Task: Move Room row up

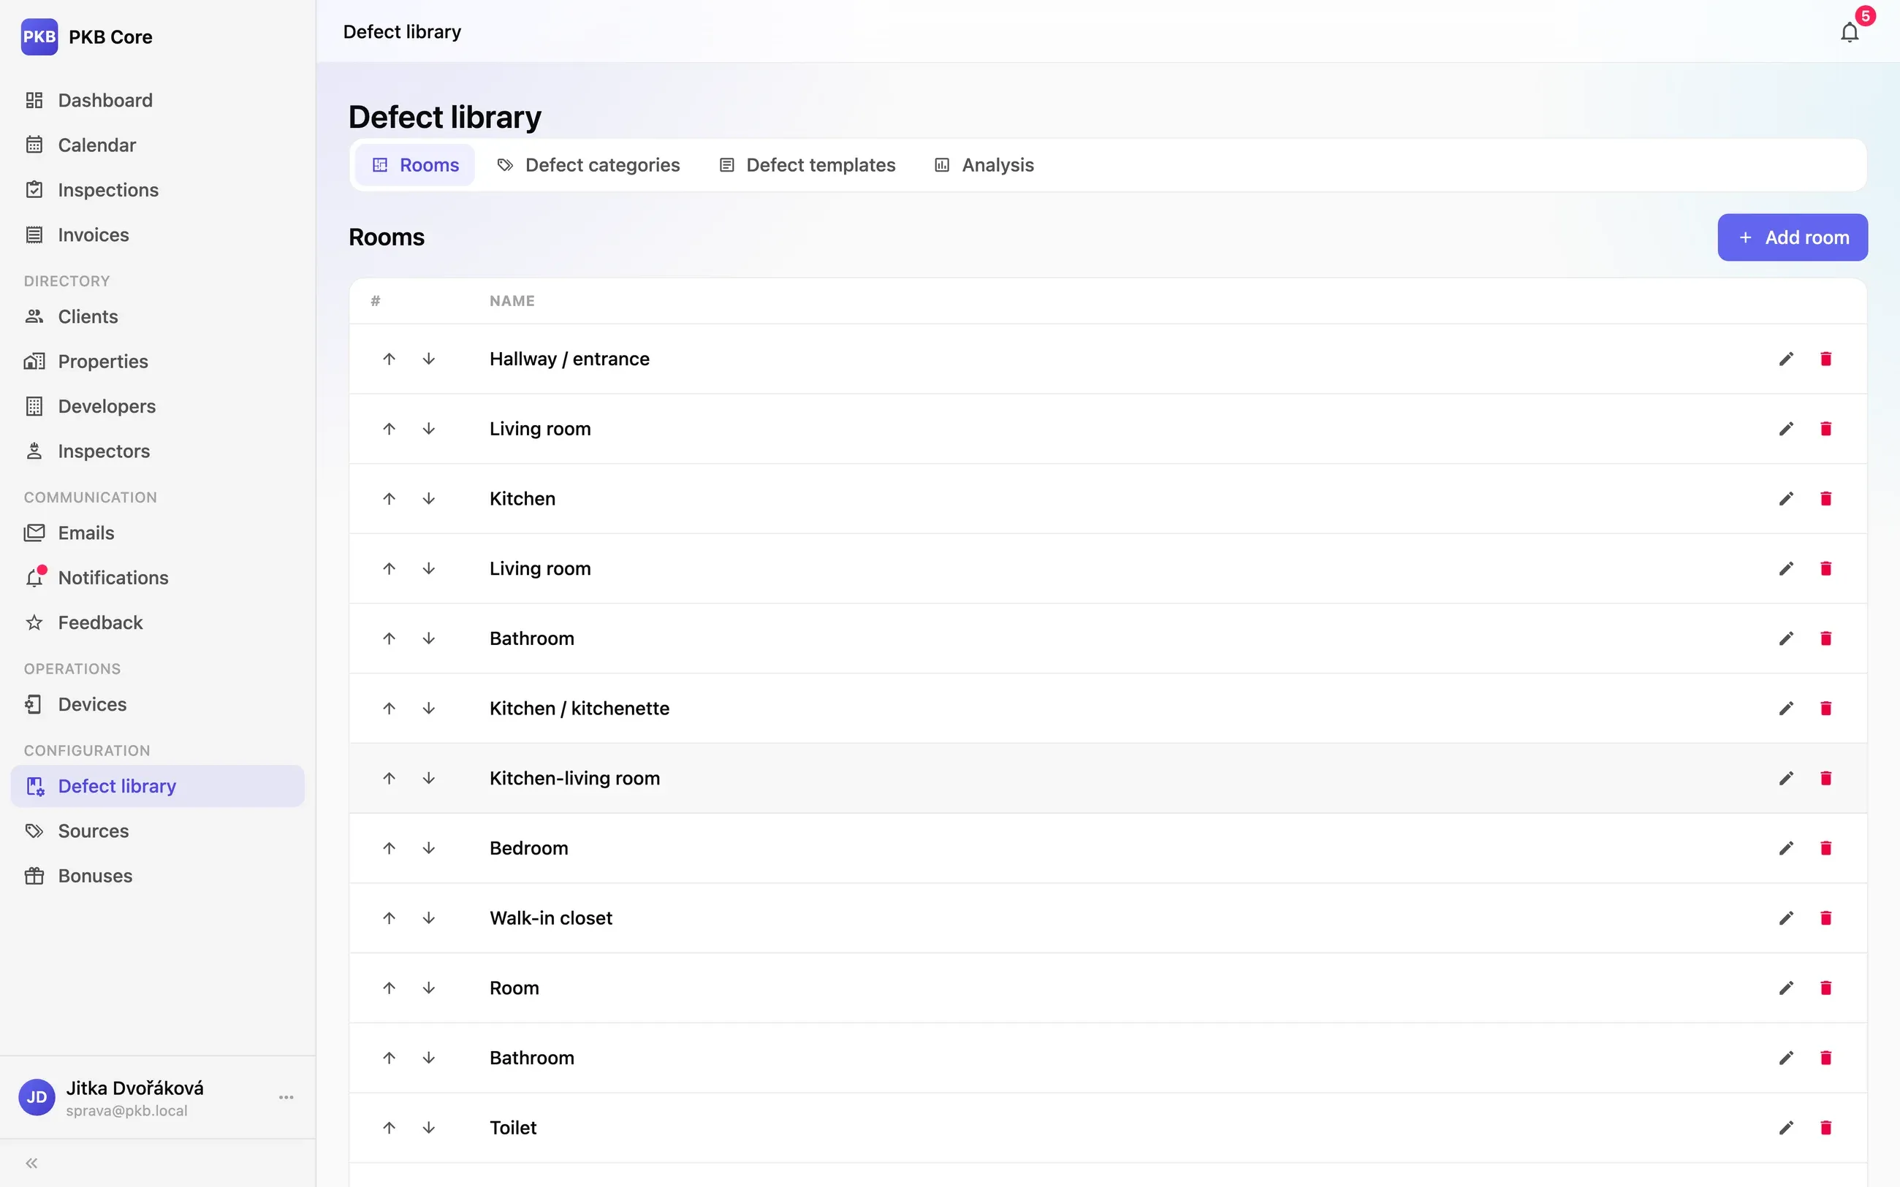Action: (x=389, y=988)
